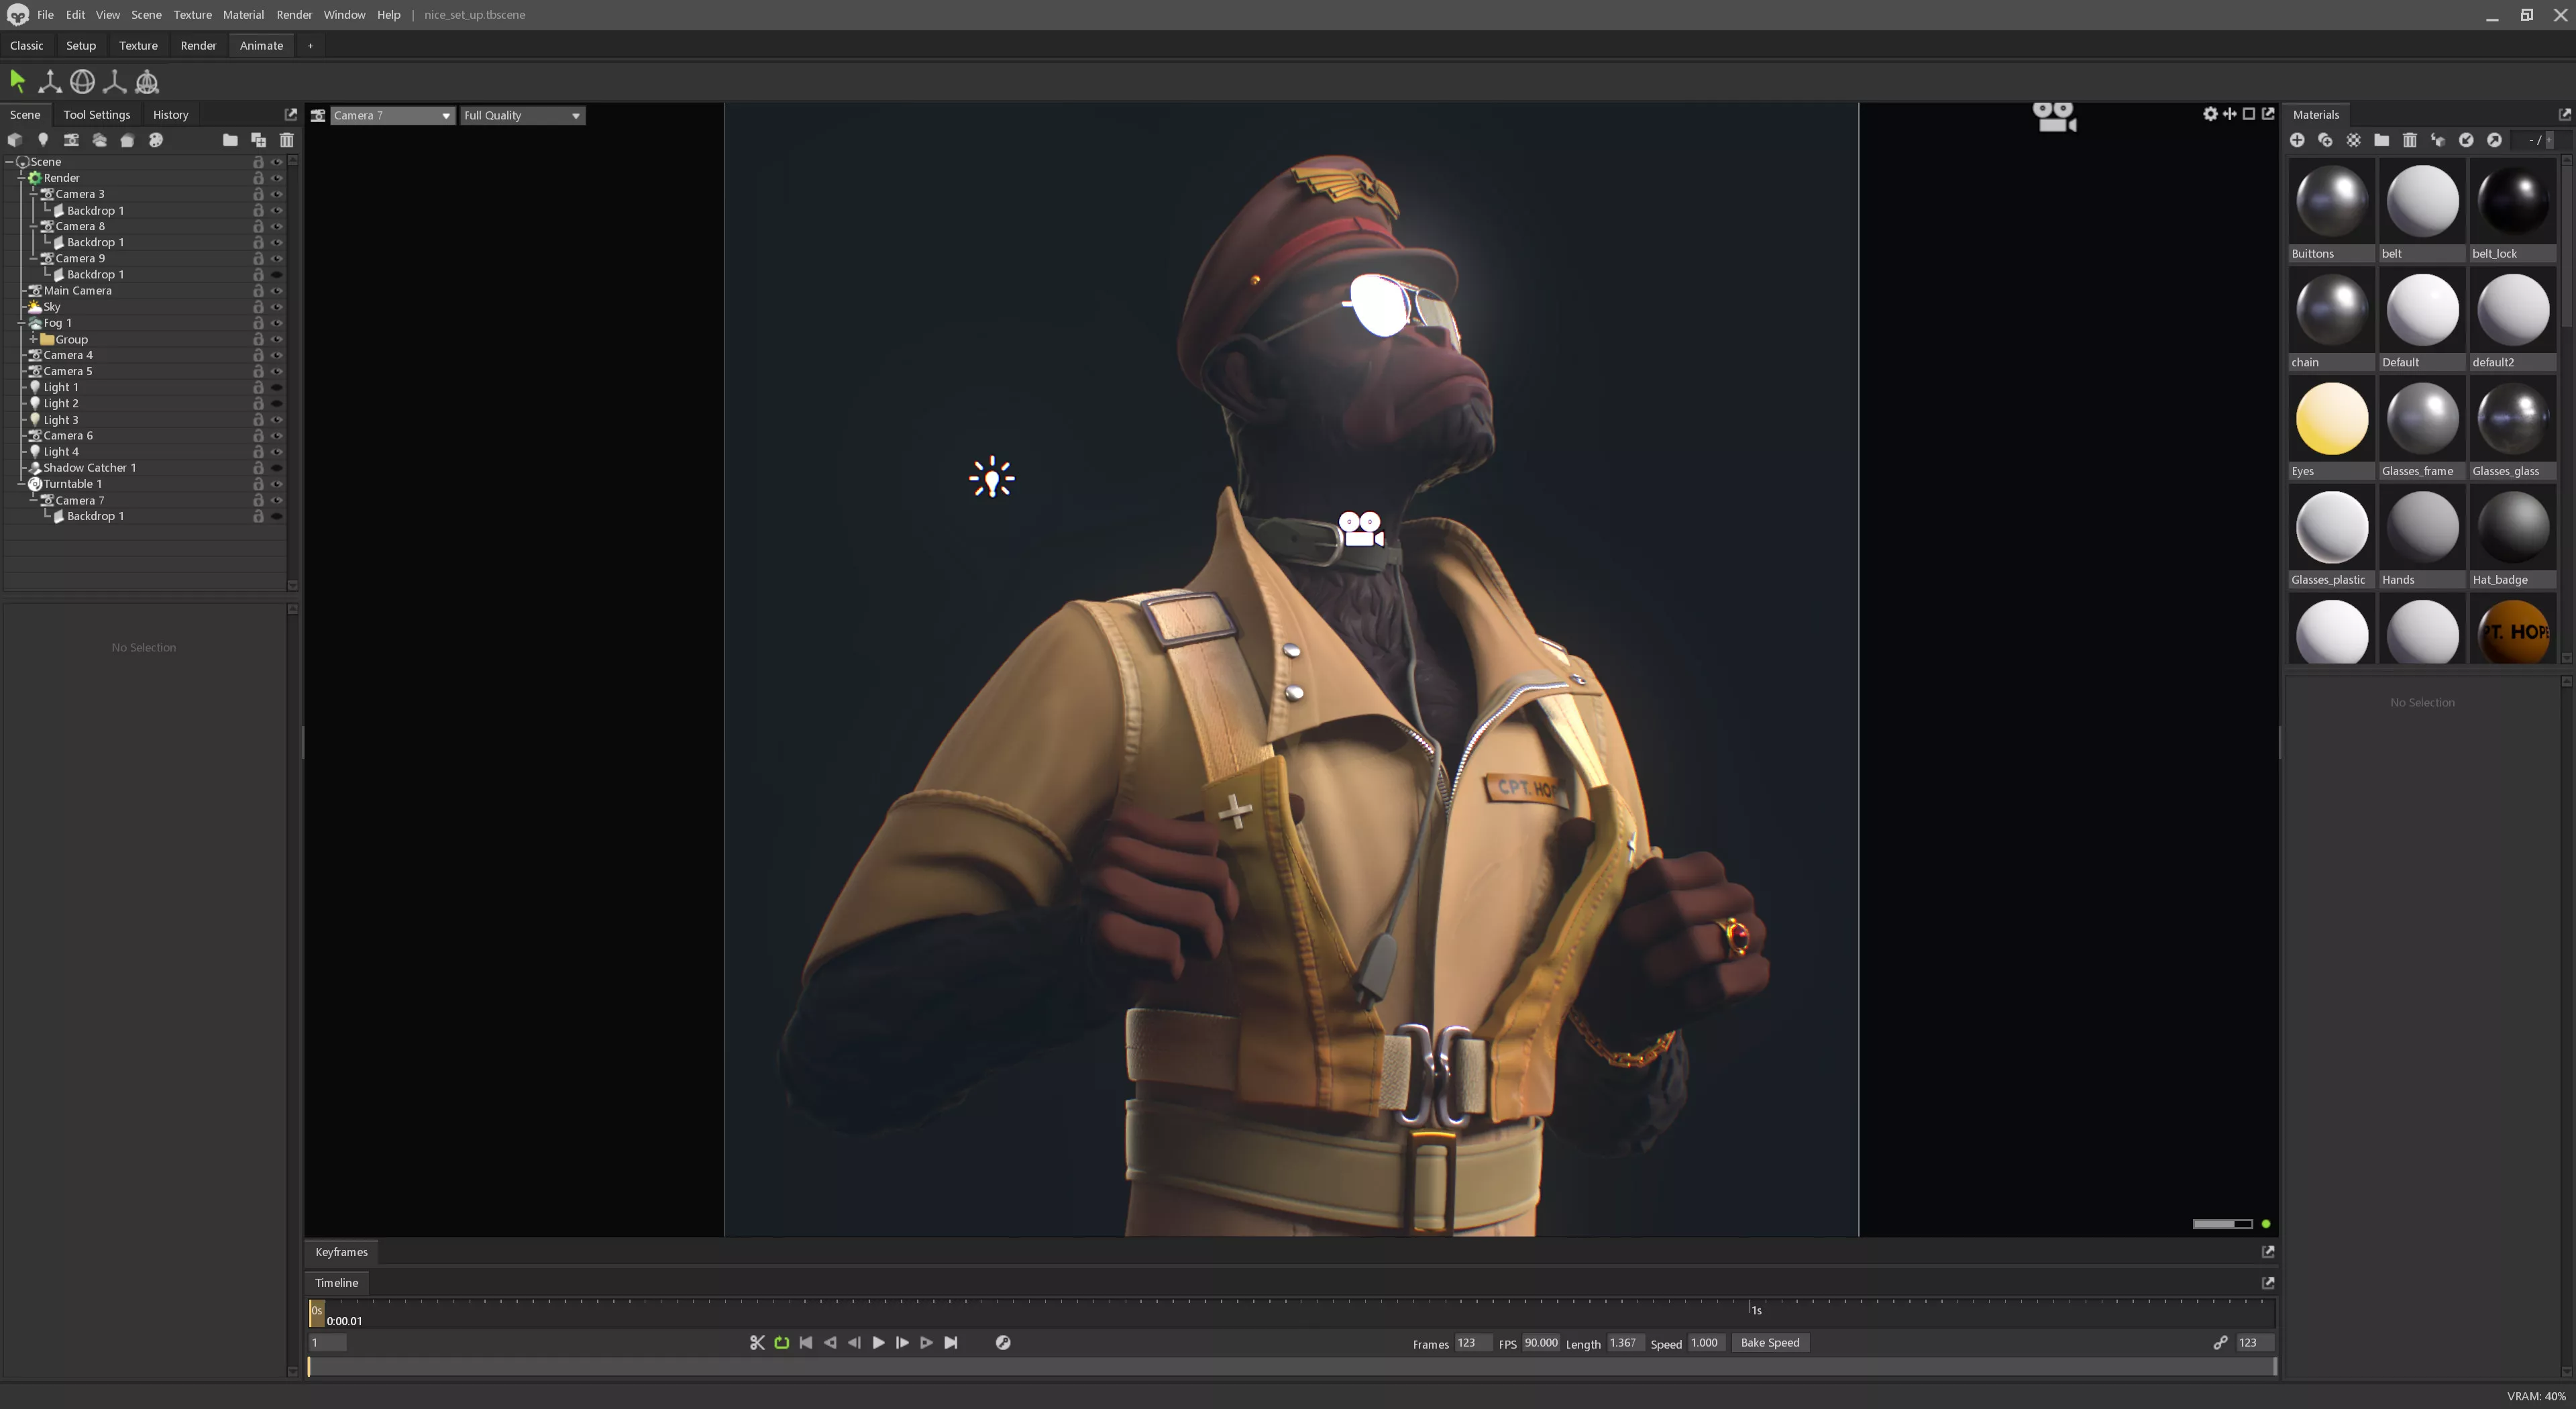Switch to the Tool Settings tab
Screen dimensions: 2576x1409
click(96, 115)
